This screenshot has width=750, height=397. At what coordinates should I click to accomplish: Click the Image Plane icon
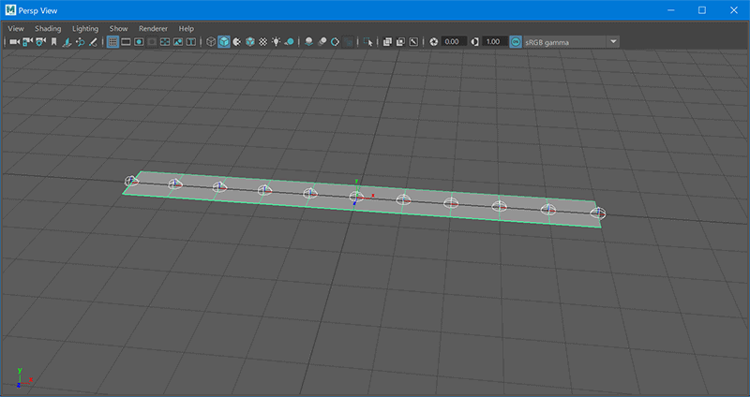pos(67,42)
